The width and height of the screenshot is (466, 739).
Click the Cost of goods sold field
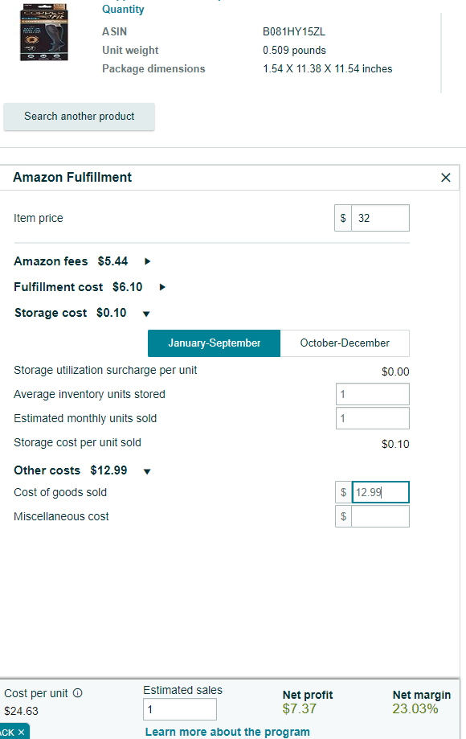click(380, 492)
